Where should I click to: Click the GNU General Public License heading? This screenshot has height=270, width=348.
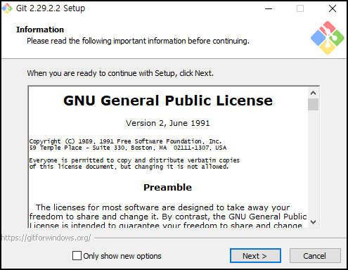pos(168,101)
